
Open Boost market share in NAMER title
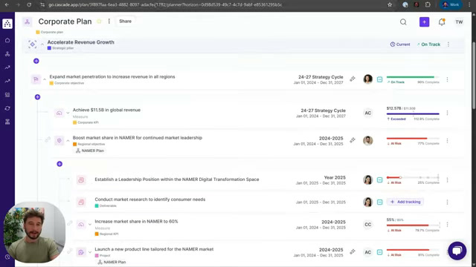pos(137,138)
